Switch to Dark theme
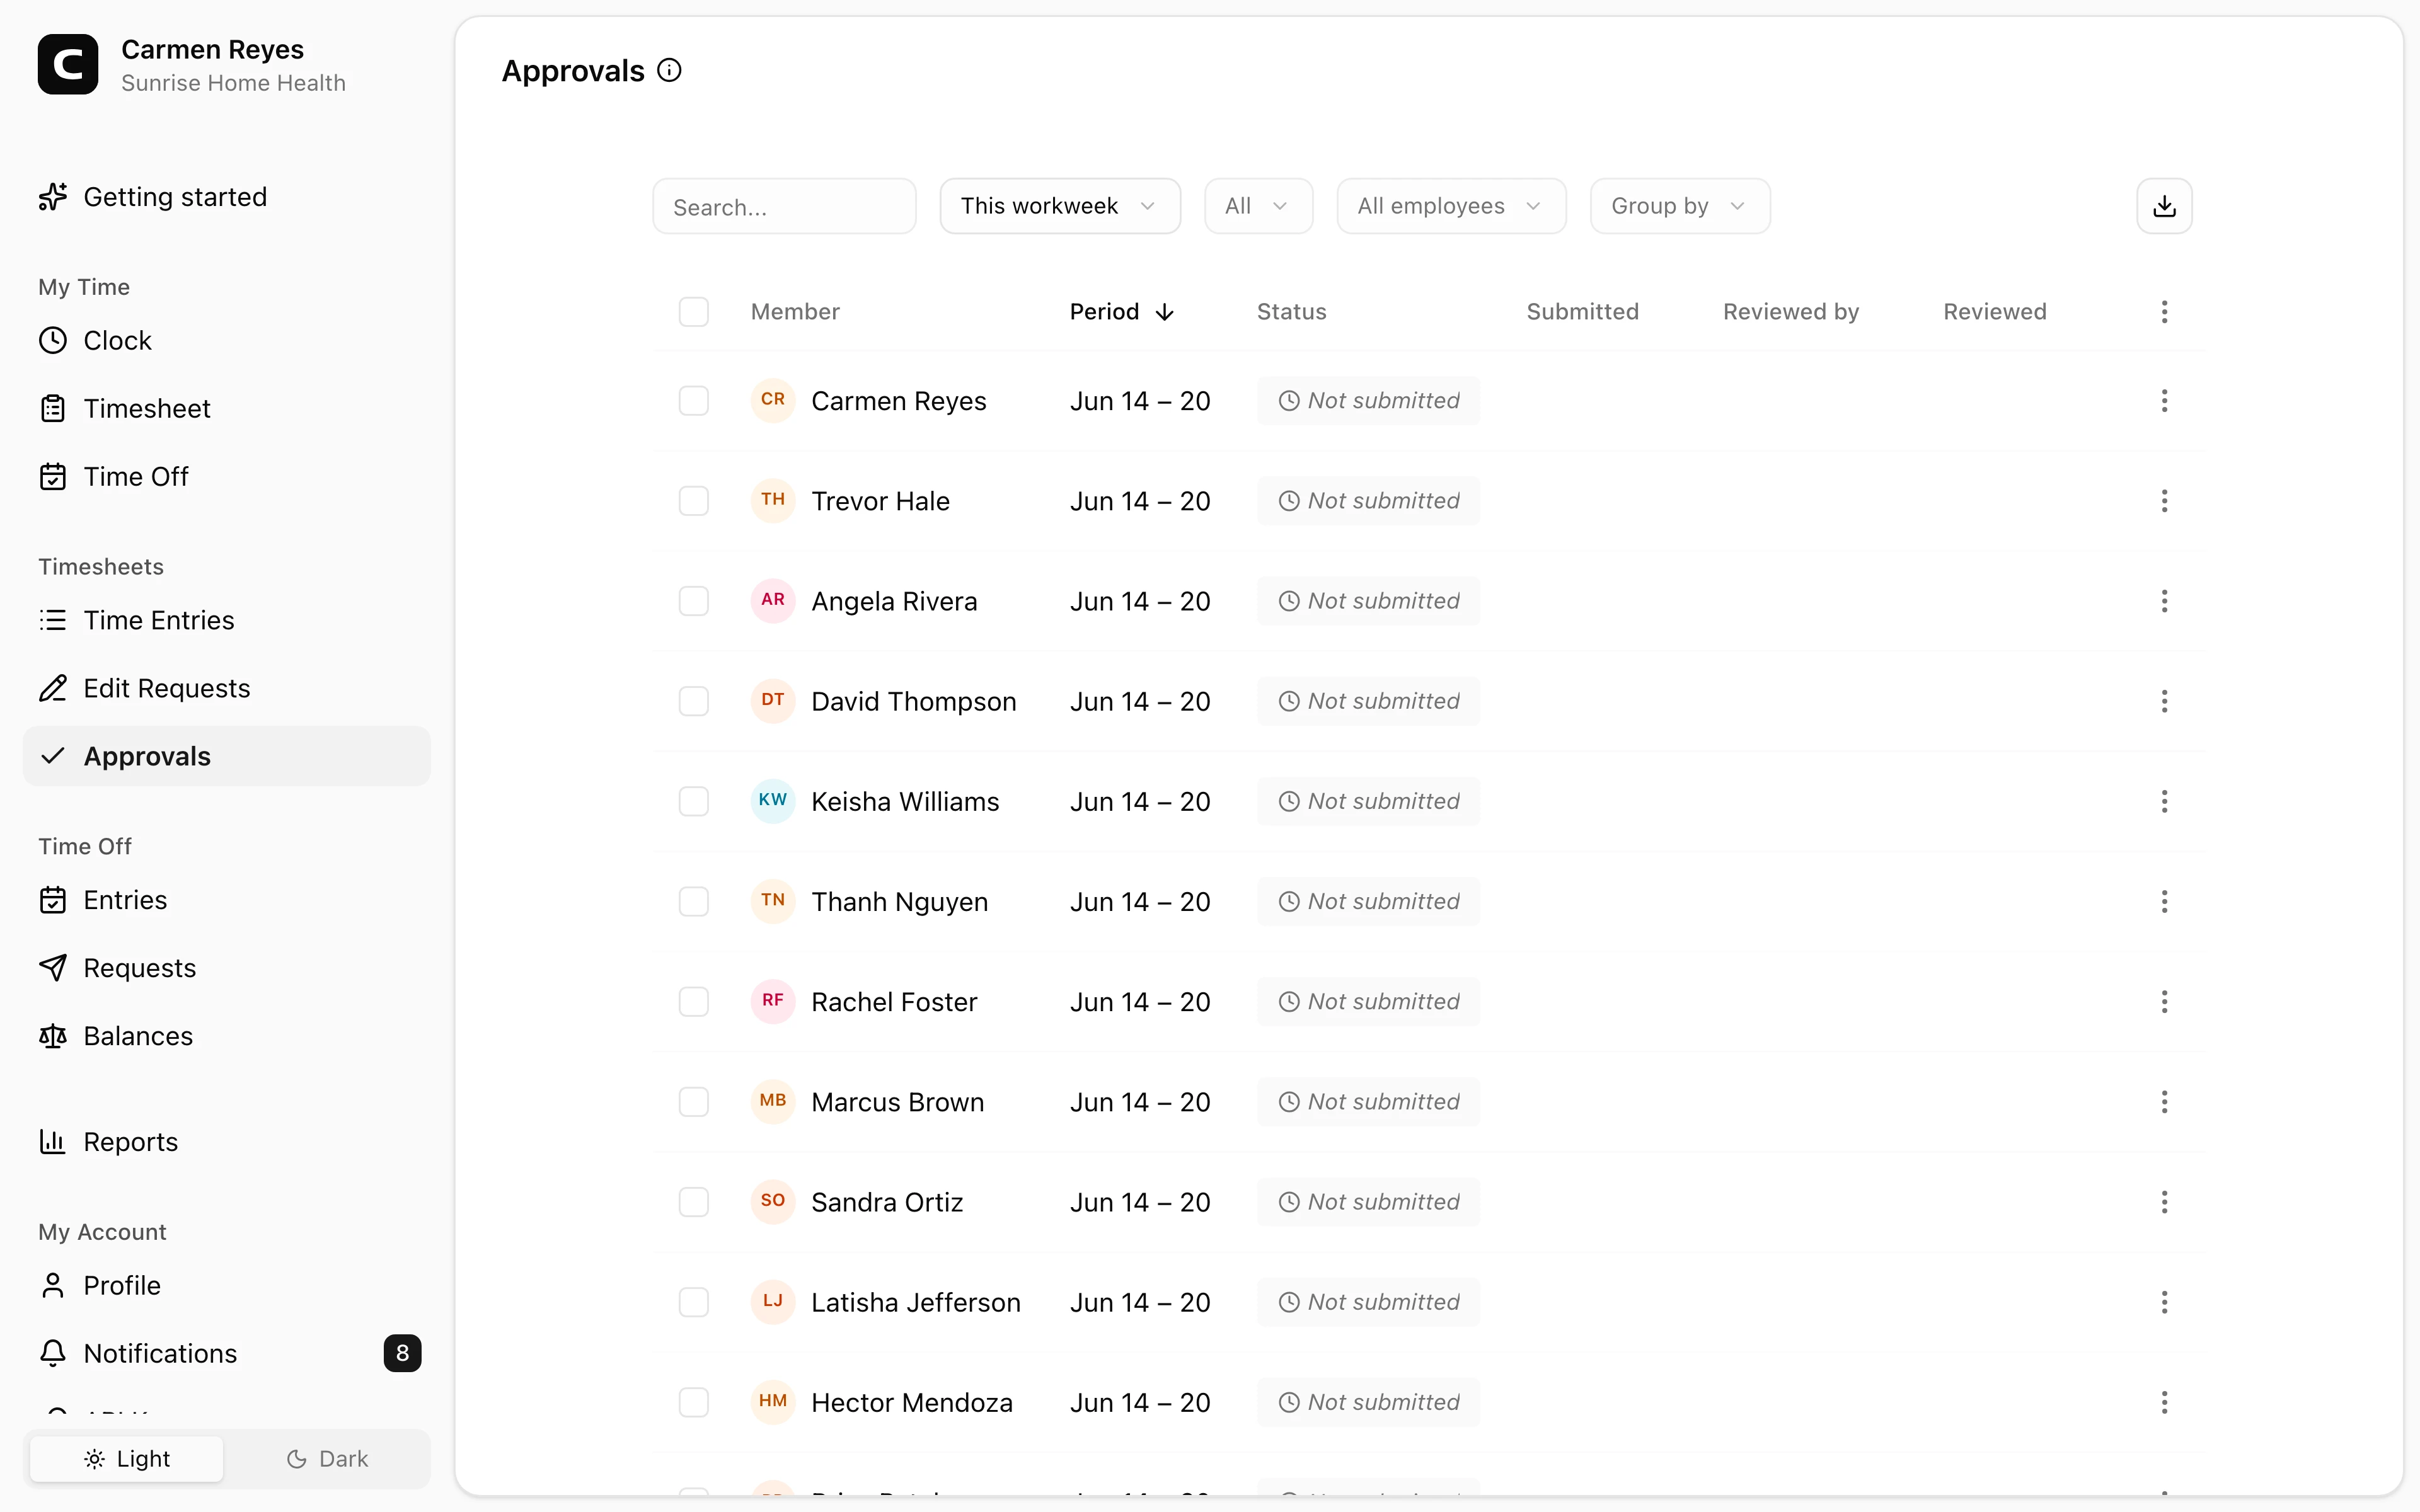2420x1512 pixels. click(328, 1459)
